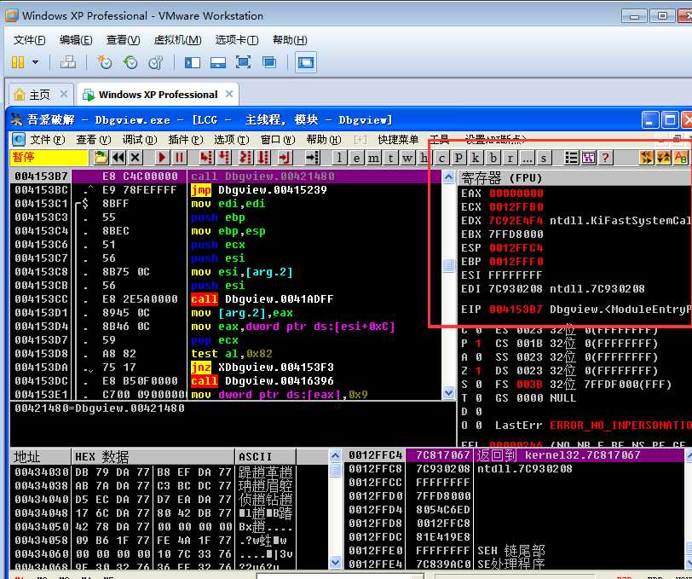Screen dimensions: 692x579
Task: Click Step Into toolbar icon
Action: pyautogui.click(x=205, y=158)
